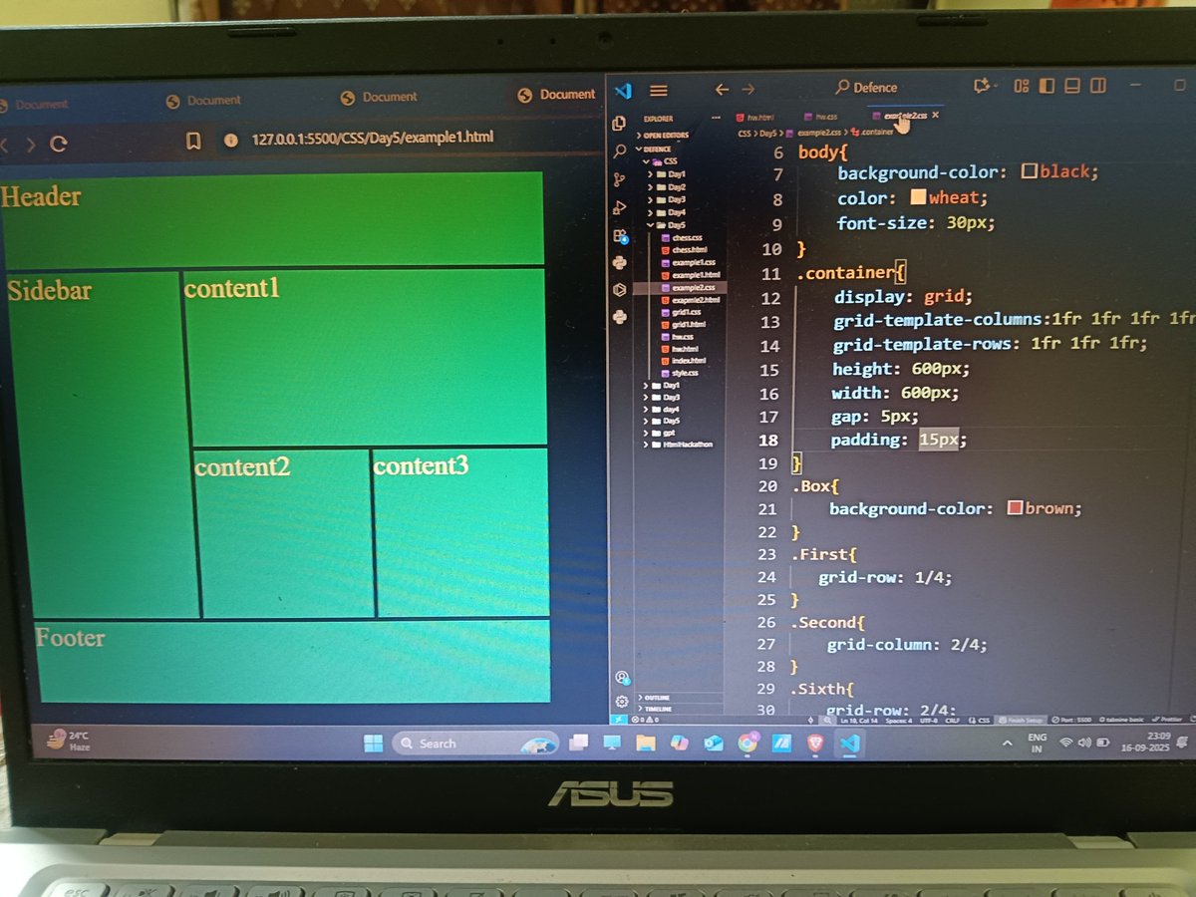Reload the browser page

pos(59,144)
